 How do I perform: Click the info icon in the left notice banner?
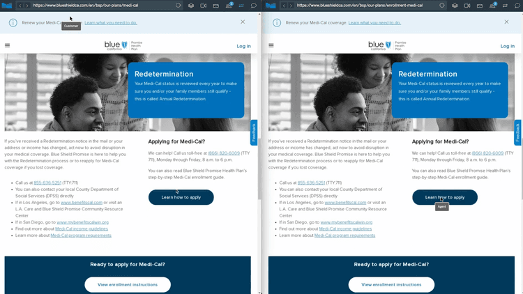[x=13, y=22]
